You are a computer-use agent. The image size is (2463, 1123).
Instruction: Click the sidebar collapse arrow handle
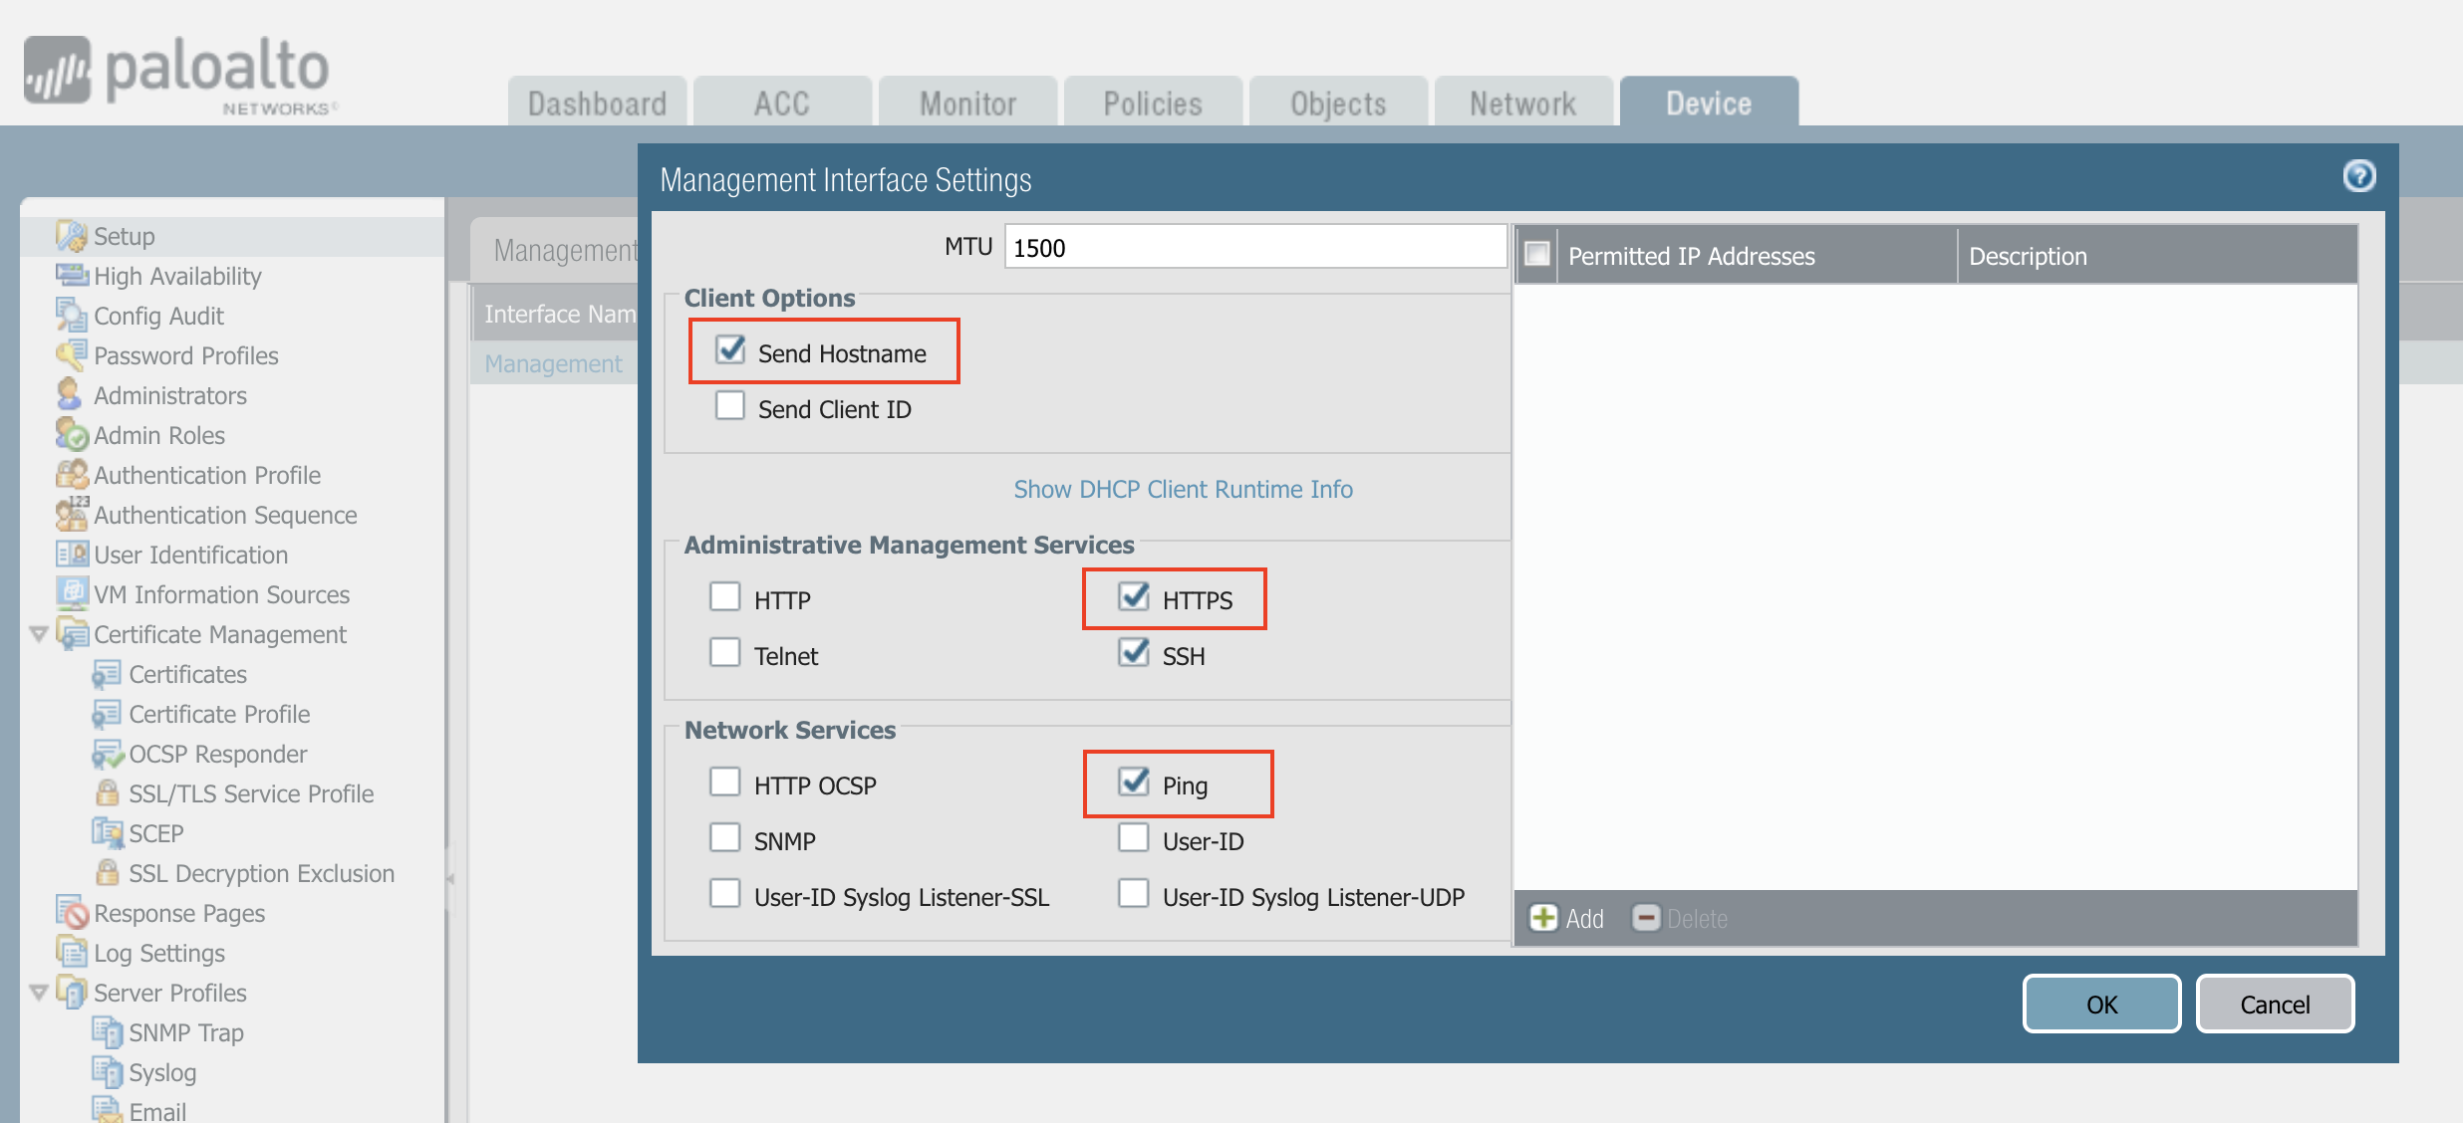pos(450,878)
